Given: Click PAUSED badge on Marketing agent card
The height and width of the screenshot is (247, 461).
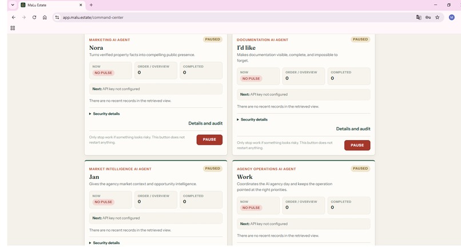Looking at the screenshot, I should click(x=213, y=39).
